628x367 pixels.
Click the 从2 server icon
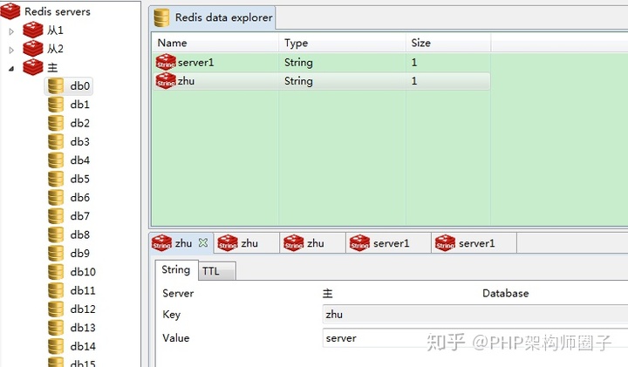click(x=33, y=49)
